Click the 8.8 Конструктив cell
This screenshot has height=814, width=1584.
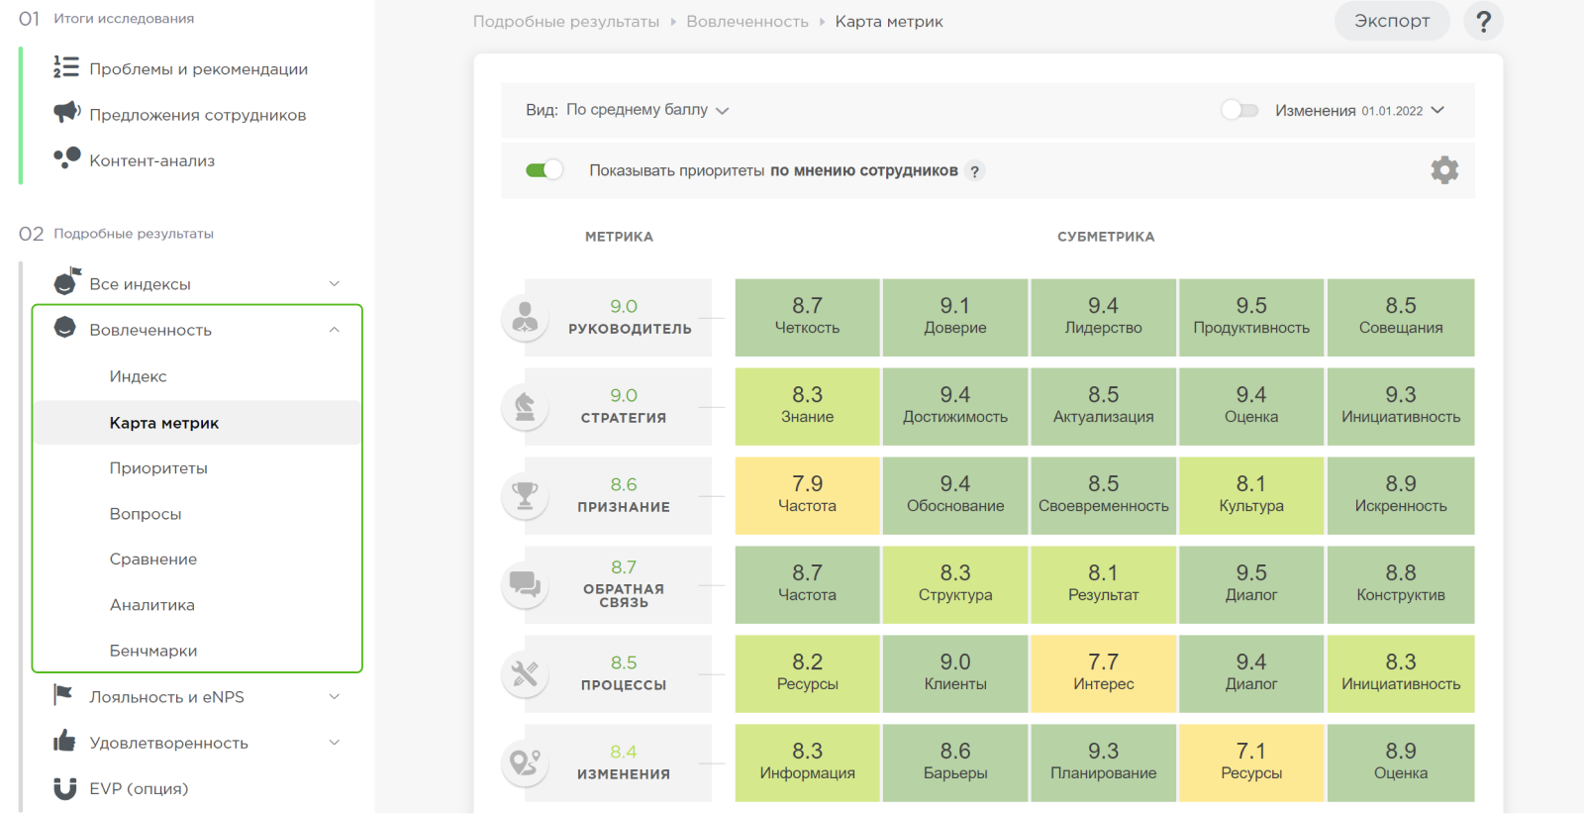click(x=1401, y=585)
